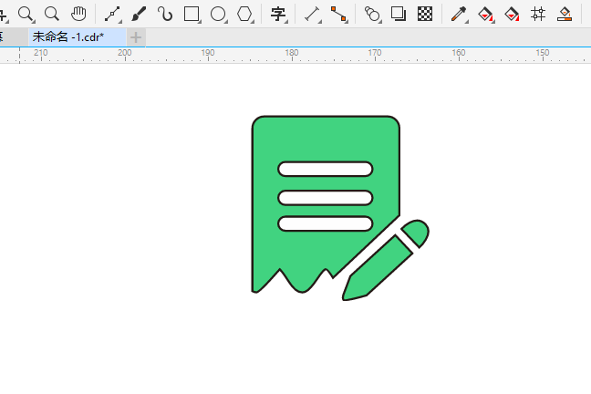This screenshot has height=394, width=591.
Task: Select the Connector tool with orange nodes
Action: pos(338,15)
